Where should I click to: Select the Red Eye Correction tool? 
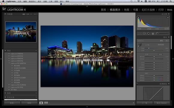click(149, 33)
